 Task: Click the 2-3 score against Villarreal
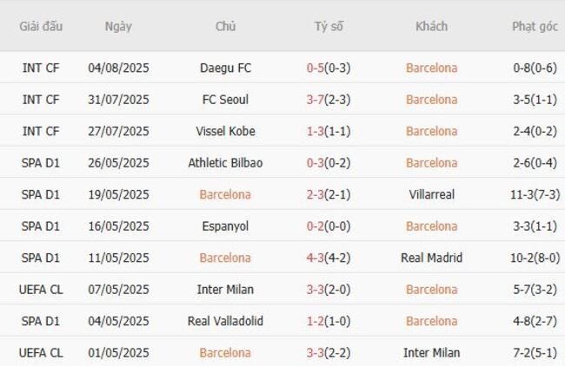[x=316, y=194]
